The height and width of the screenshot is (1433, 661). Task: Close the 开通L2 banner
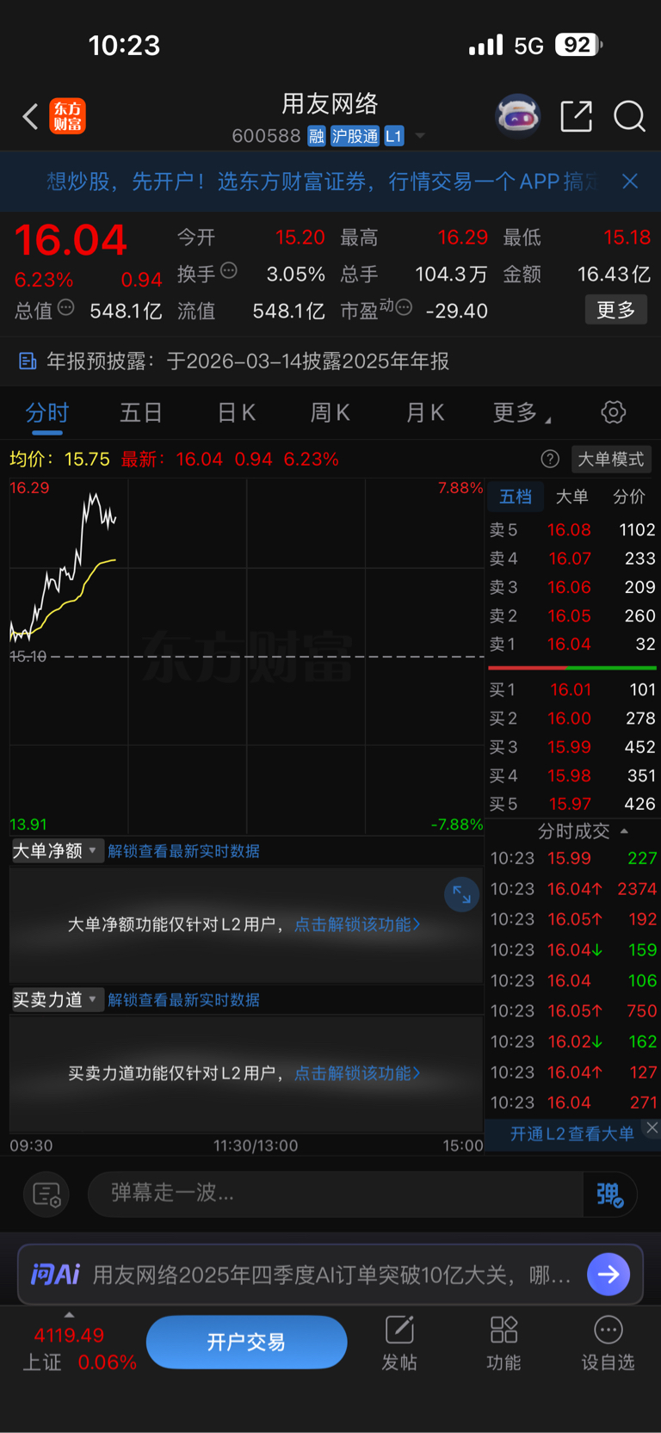(652, 1127)
